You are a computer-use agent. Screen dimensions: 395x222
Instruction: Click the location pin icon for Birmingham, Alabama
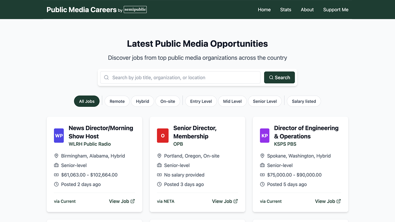[x=56, y=156]
